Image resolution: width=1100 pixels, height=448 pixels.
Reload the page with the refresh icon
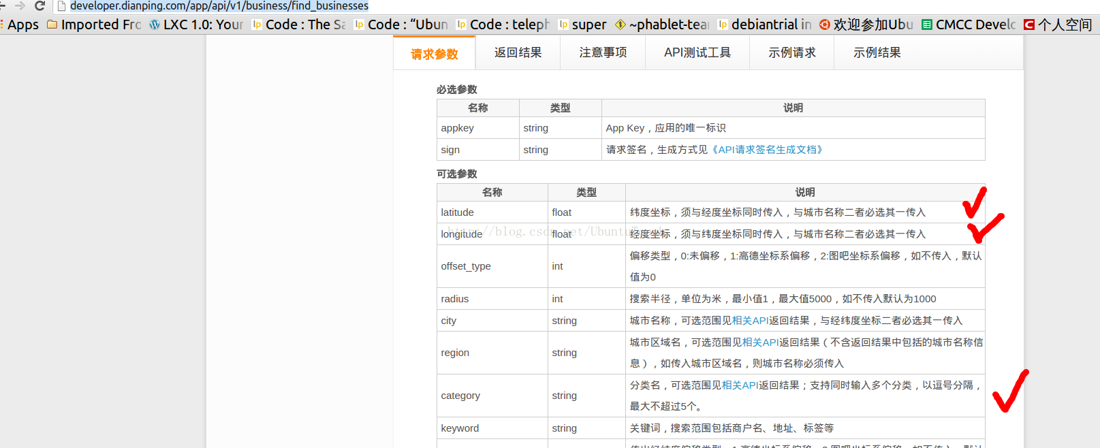point(40,6)
